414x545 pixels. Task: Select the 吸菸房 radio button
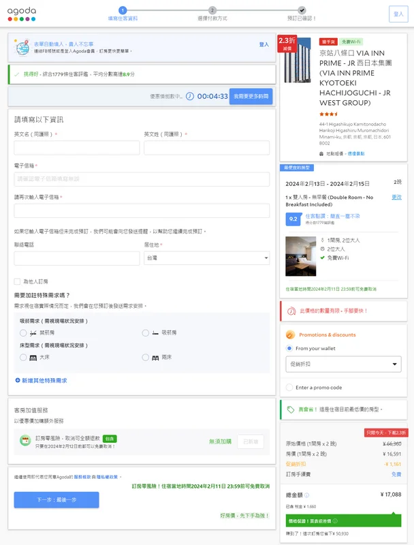(146, 333)
